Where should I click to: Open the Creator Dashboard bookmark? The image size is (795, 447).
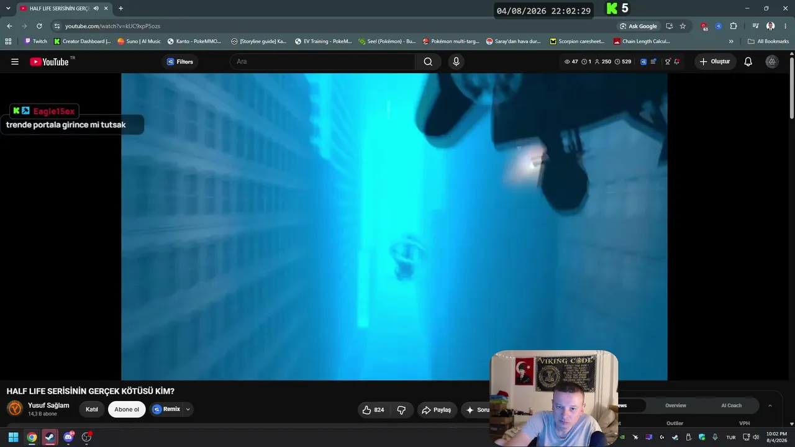82,42
